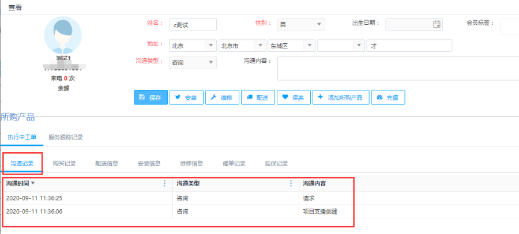The width and height of the screenshot is (519, 234).
Task: Switch to 服务跟踪记录 tab
Action: (66, 137)
